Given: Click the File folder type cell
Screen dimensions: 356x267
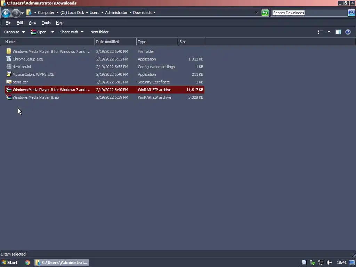Looking at the screenshot, I should [x=146, y=51].
